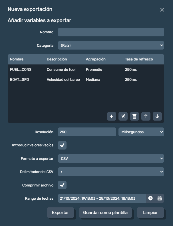Screen dimensions: 173x226
Task: Delete variable using trash icon
Action: (x=134, y=116)
